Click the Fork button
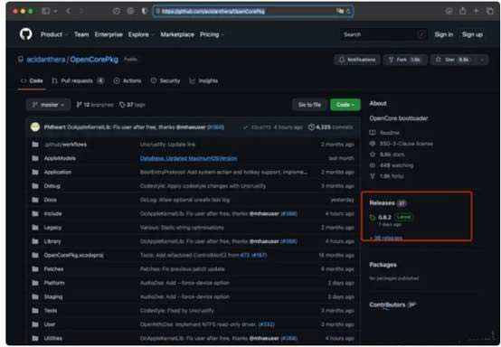501x347 pixels. click(405, 60)
